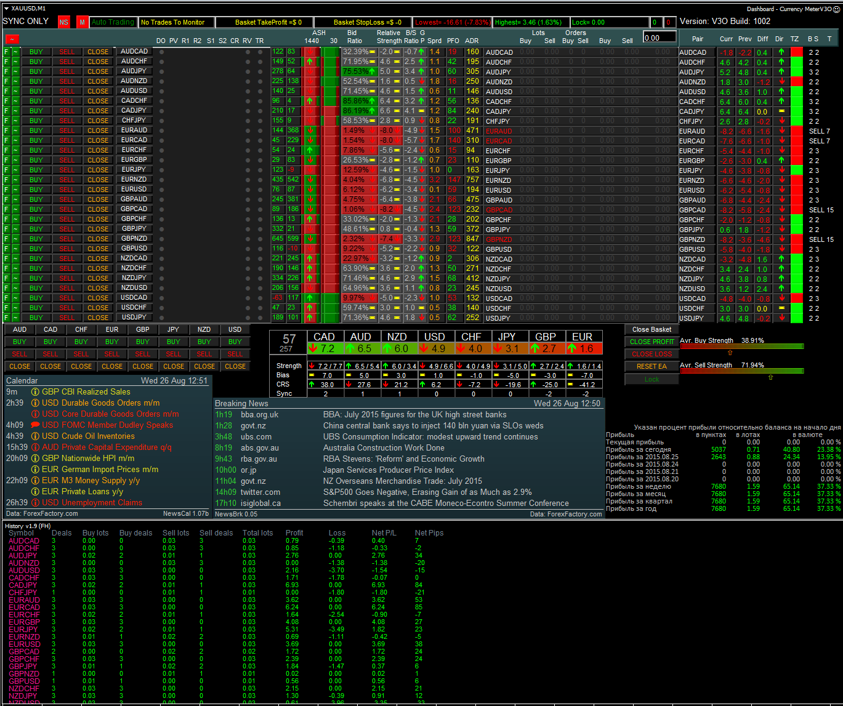Toggle the tilde button in EURAUD row
843x706 pixels.
coord(15,130)
